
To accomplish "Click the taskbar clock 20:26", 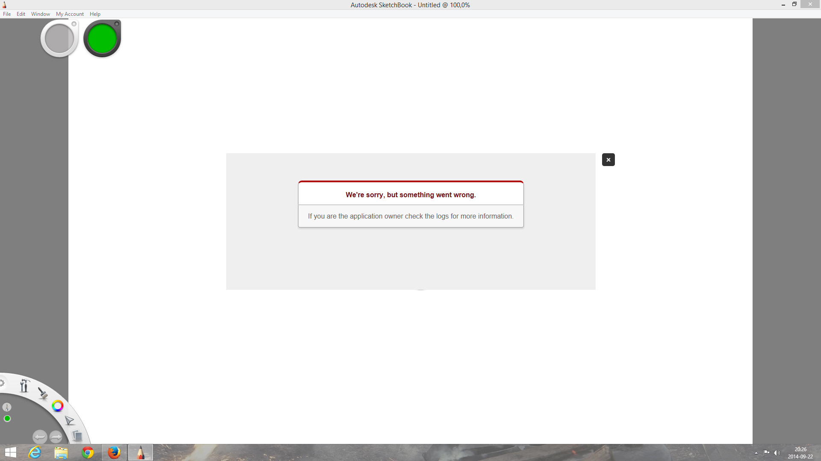I will point(800,449).
